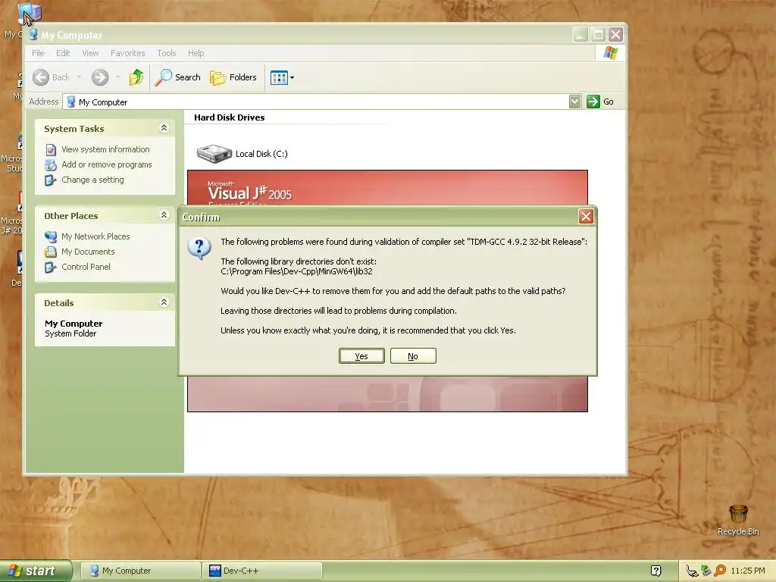This screenshot has width=776, height=582.
Task: Click the My Documents folder icon
Action: point(51,252)
